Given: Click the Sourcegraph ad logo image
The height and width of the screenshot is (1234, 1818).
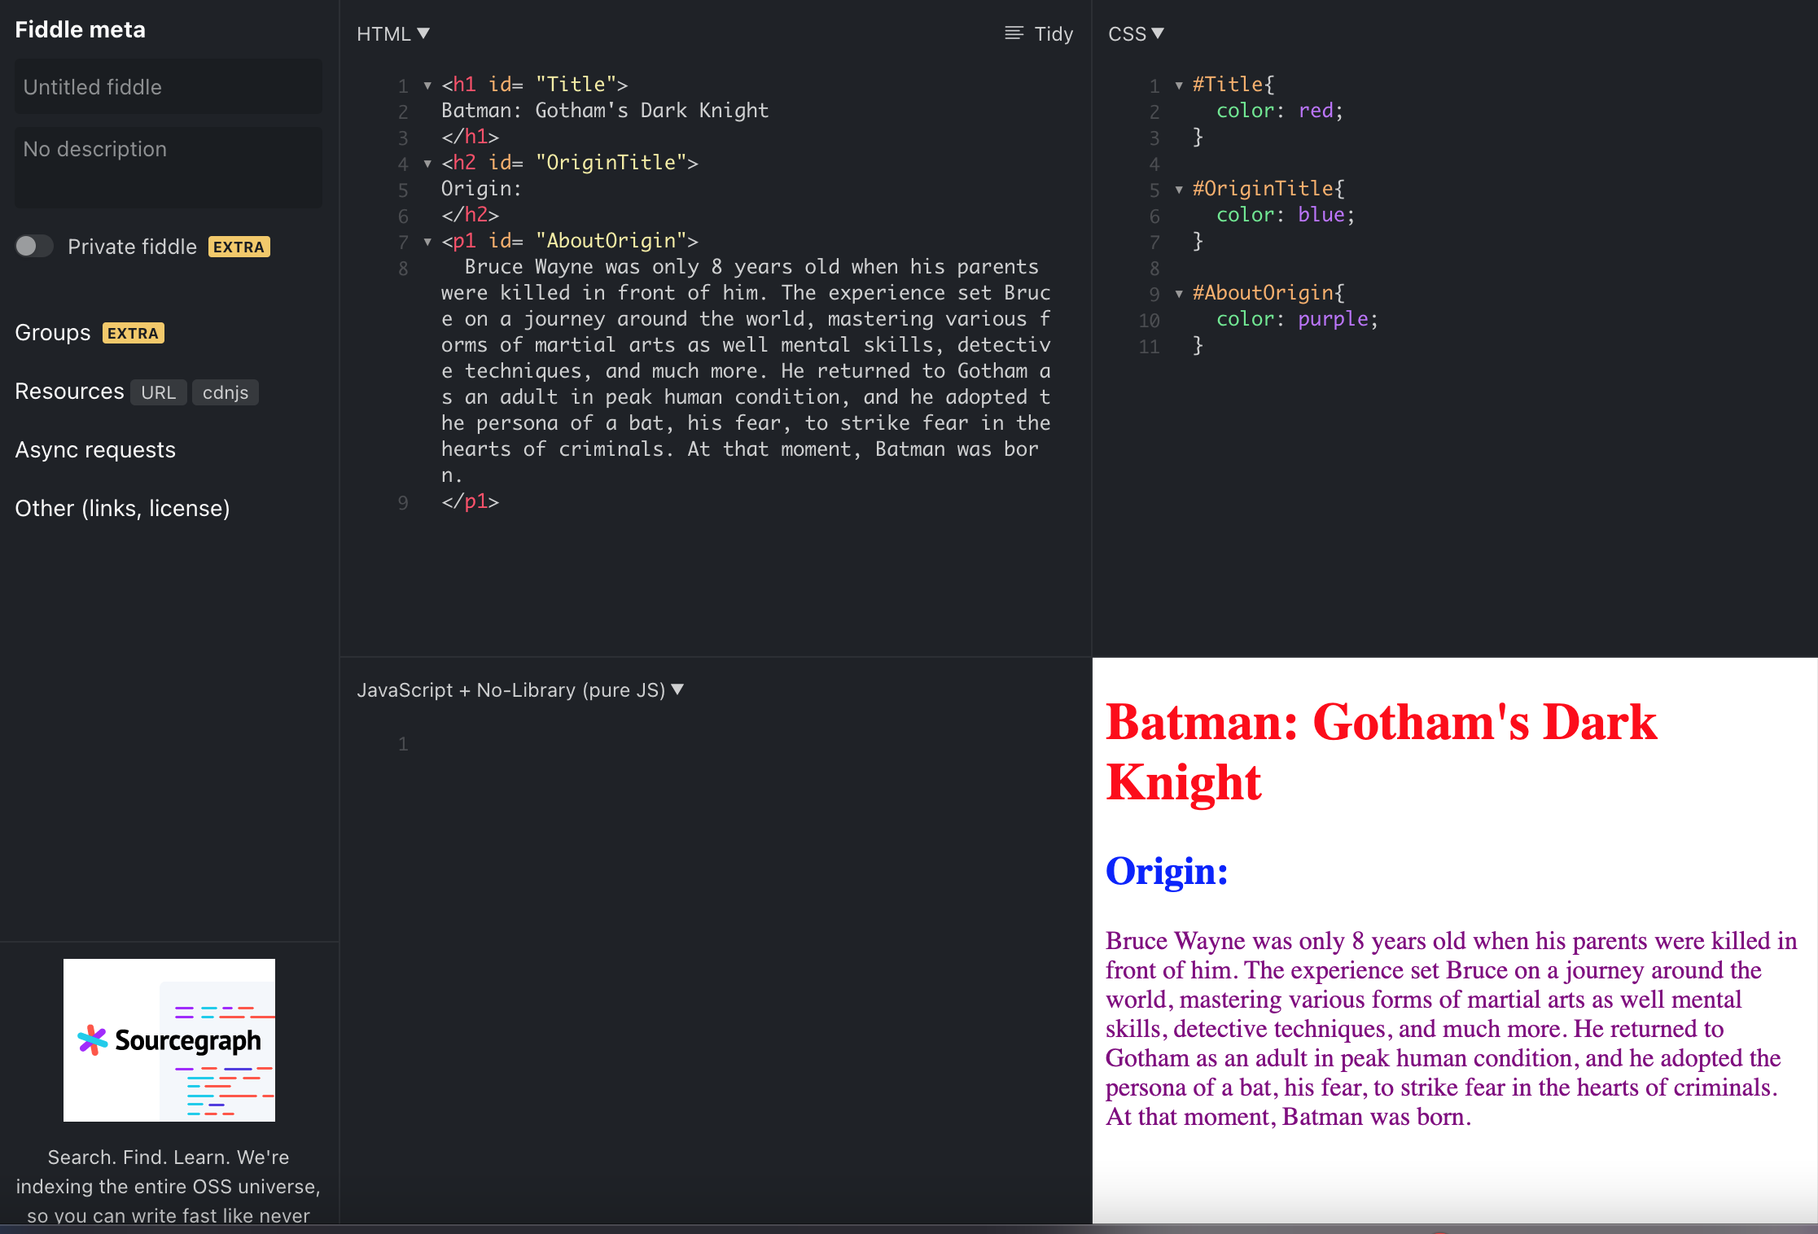Looking at the screenshot, I should [x=169, y=1039].
